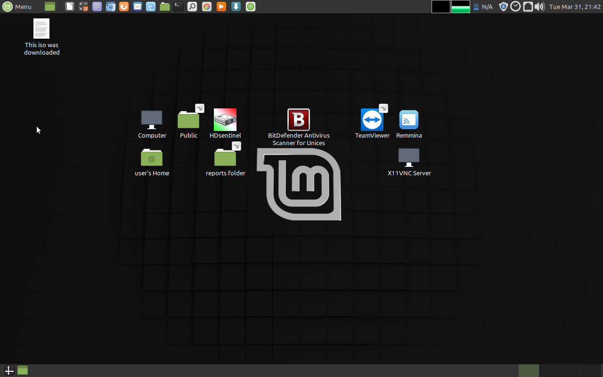The image size is (603, 377).
Task: Launch the purple text notes editor
Action: (x=97, y=7)
